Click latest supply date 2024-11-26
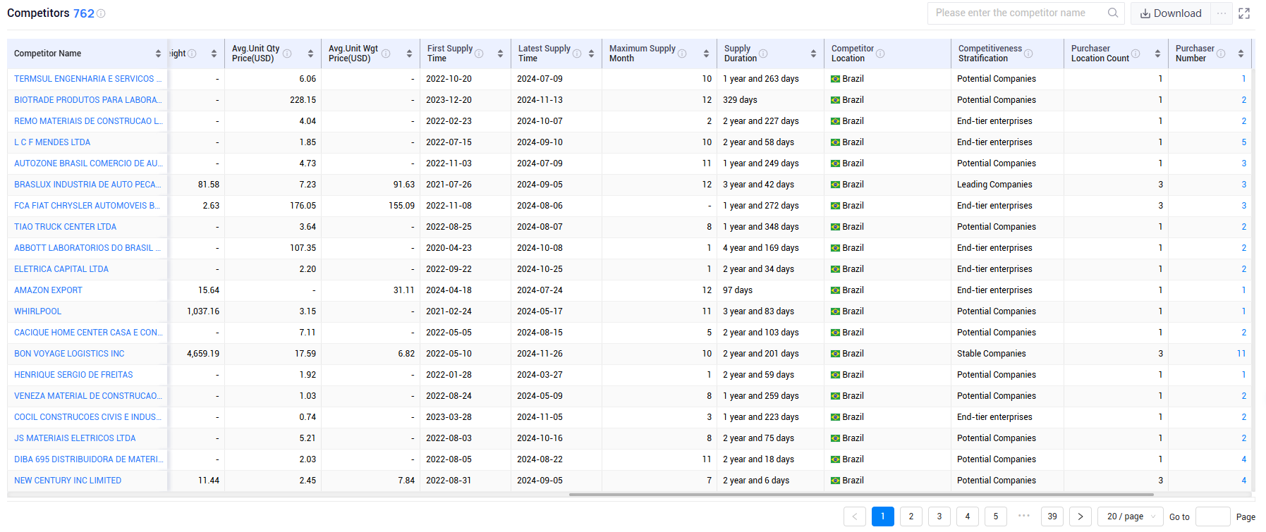Screen dimensions: 1266x532 point(540,354)
